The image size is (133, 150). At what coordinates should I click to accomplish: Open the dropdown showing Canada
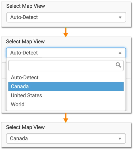click(x=66, y=138)
